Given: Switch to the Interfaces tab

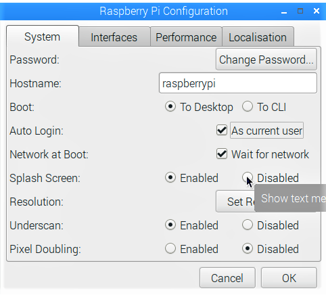Looking at the screenshot, I should tap(114, 37).
